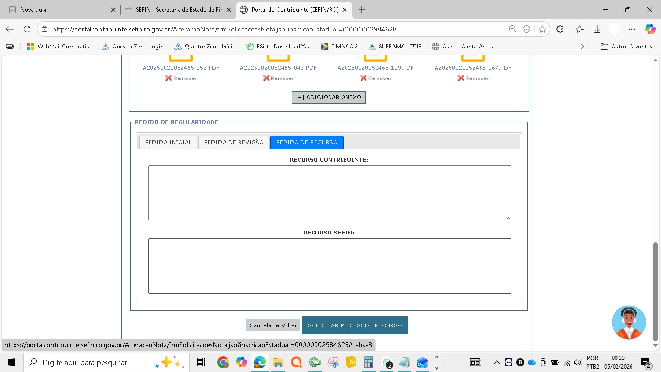Remove attachment A20250020052465-109.PDF

pos(376,78)
